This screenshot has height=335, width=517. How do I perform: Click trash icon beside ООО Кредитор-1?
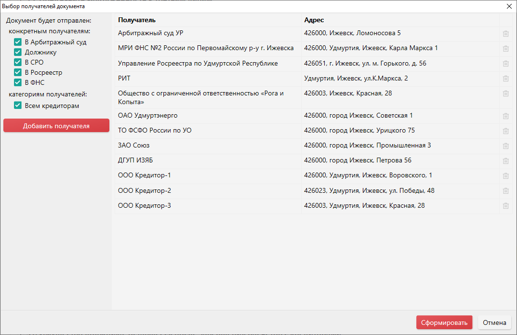click(505, 176)
